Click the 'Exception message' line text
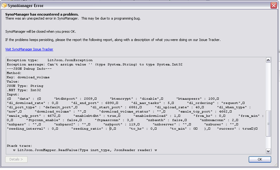Screen dimensions: 280x170 (86, 65)
